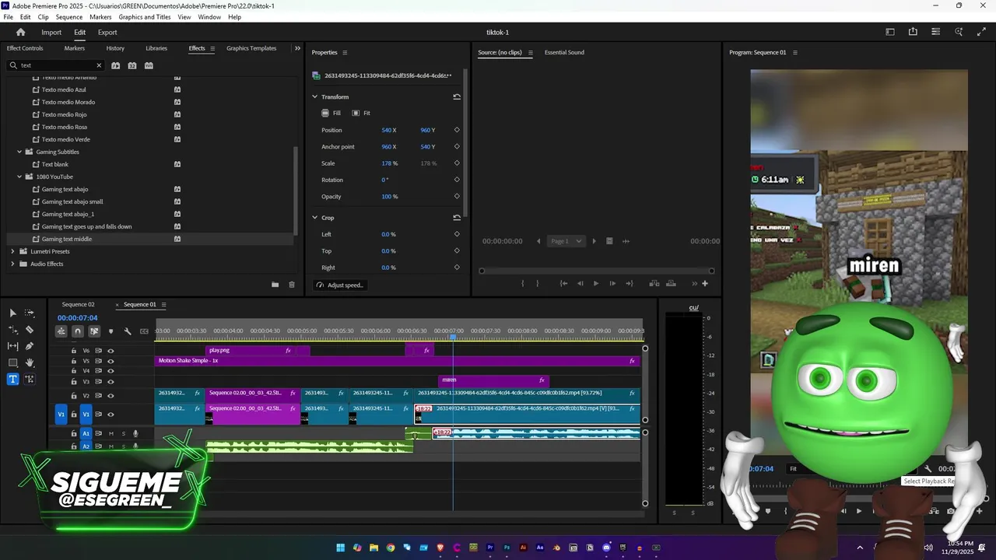Open Source monitor button editor plus

tap(705, 283)
